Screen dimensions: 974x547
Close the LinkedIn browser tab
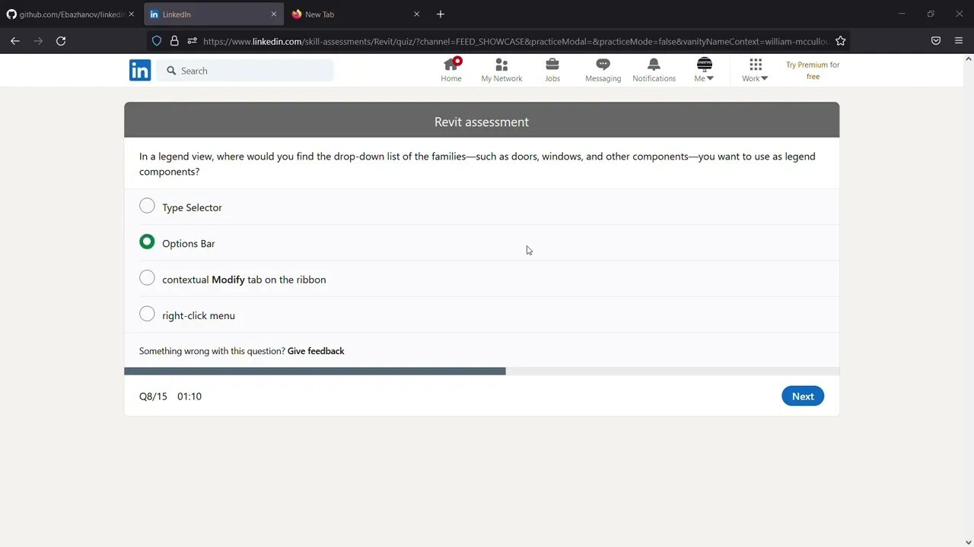pos(274,14)
